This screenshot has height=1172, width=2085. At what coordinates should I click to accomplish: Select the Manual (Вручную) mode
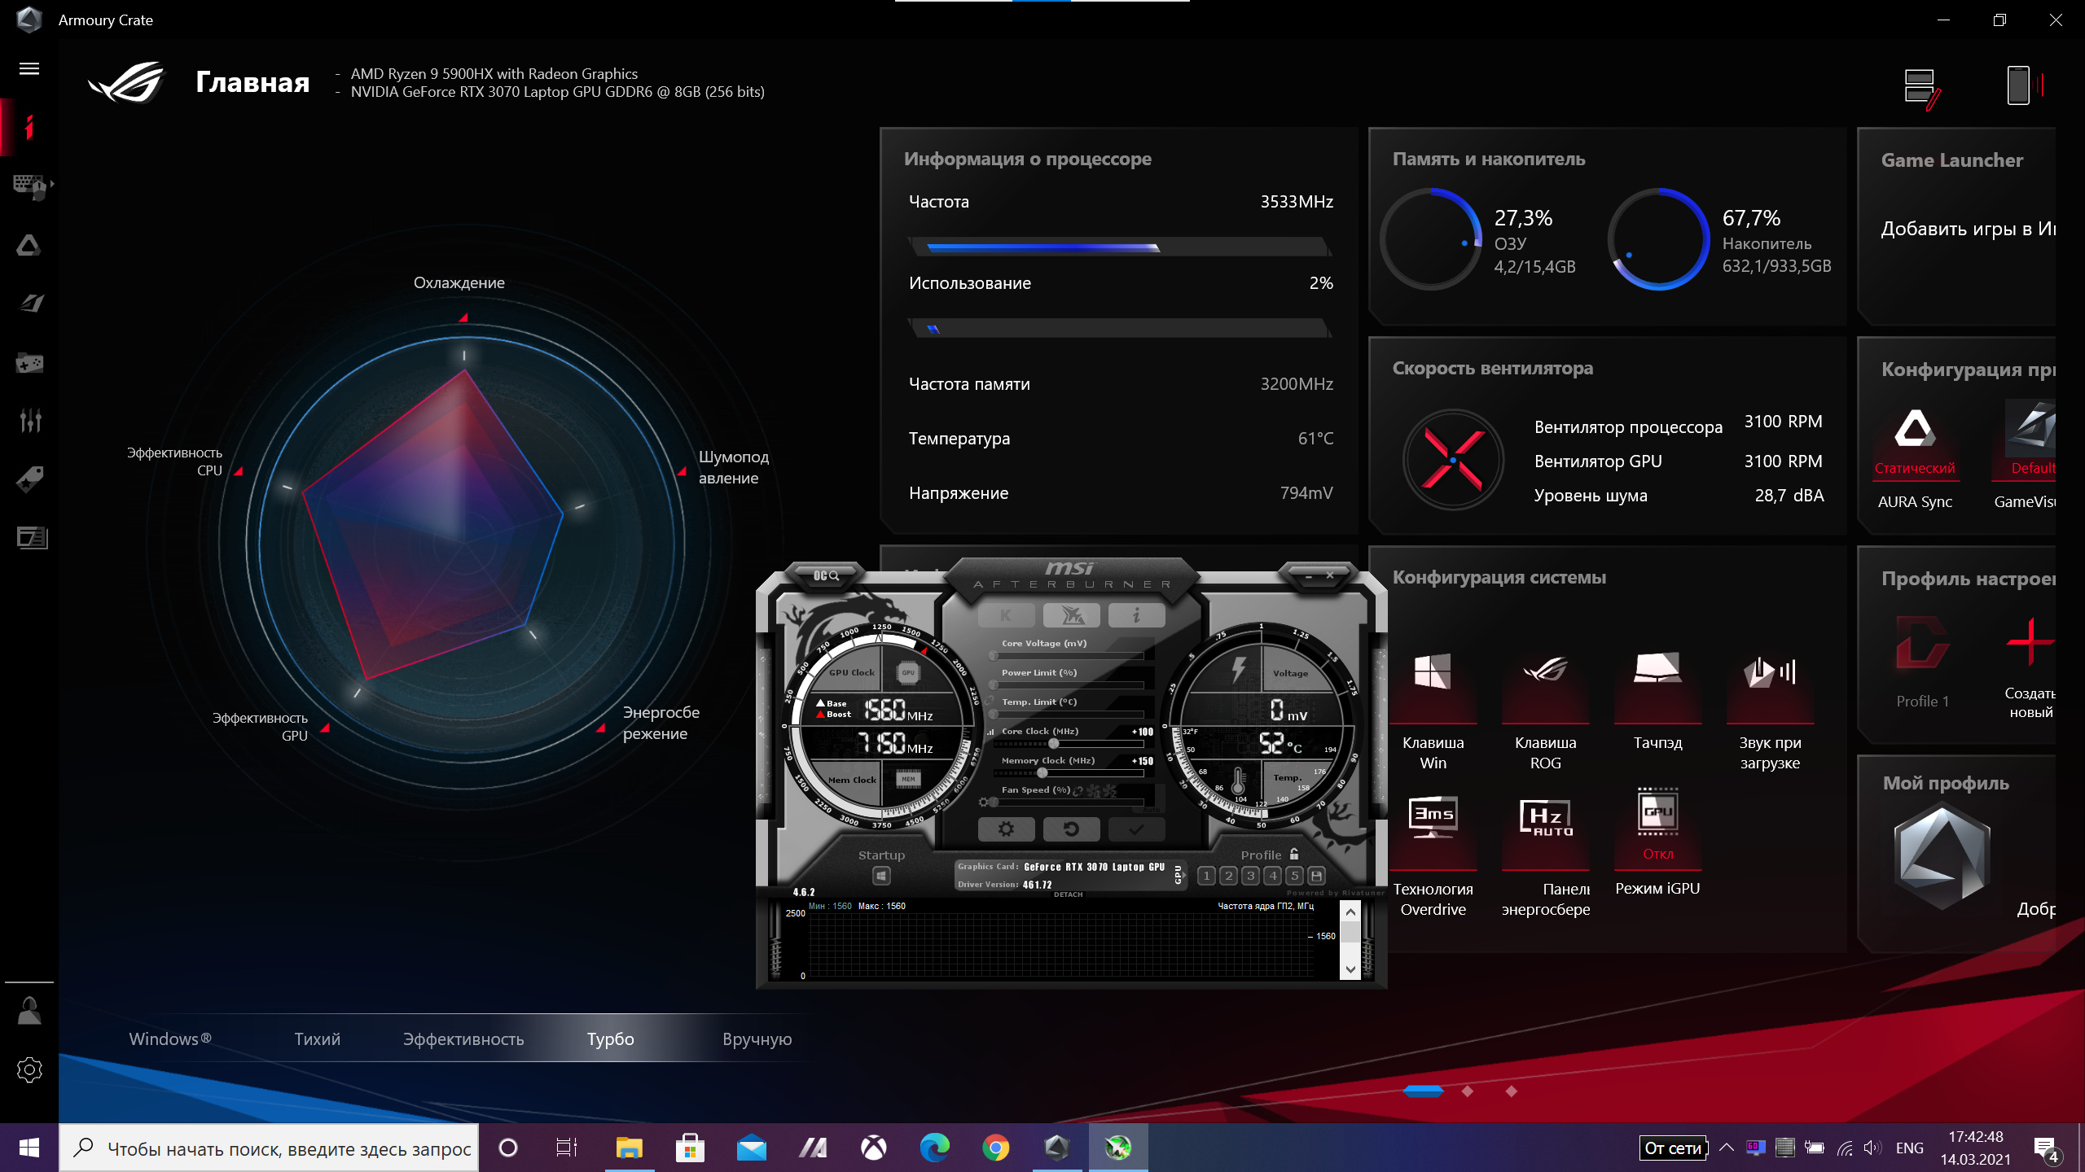click(757, 1039)
